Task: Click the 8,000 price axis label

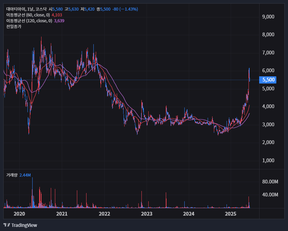Action: 268,35
